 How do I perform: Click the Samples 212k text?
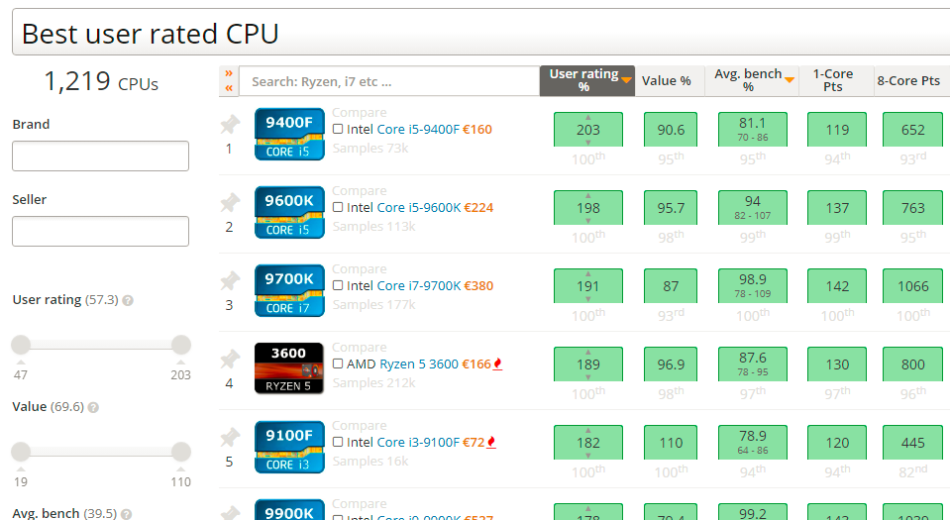click(x=373, y=383)
